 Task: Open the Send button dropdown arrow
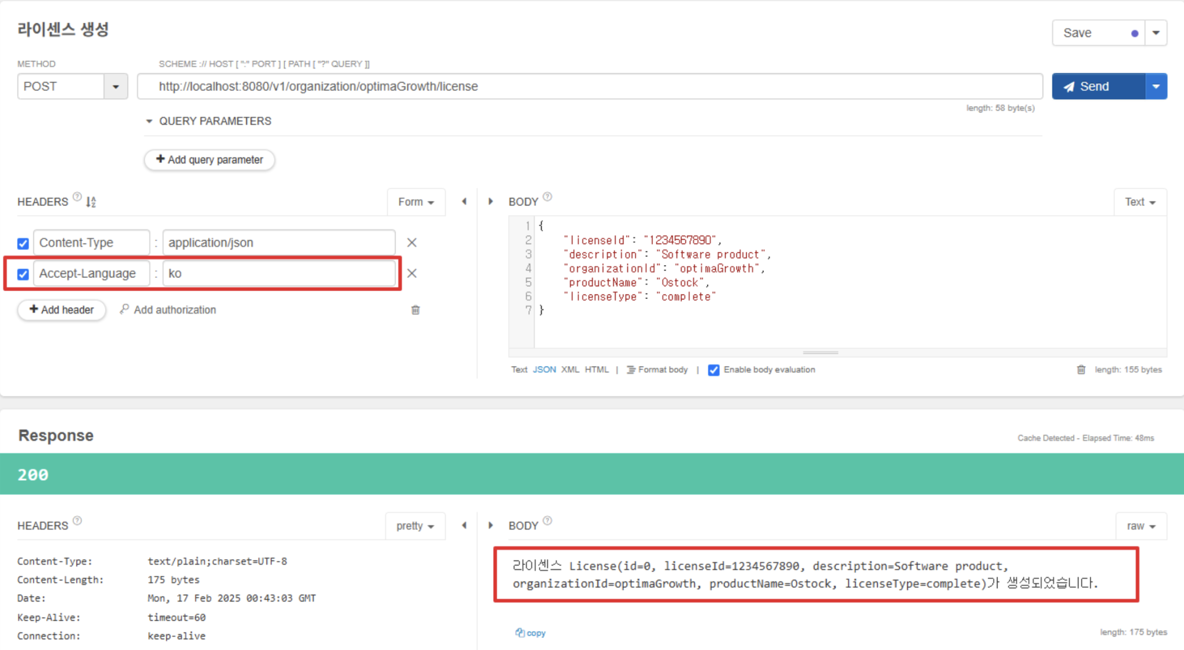[x=1156, y=87]
